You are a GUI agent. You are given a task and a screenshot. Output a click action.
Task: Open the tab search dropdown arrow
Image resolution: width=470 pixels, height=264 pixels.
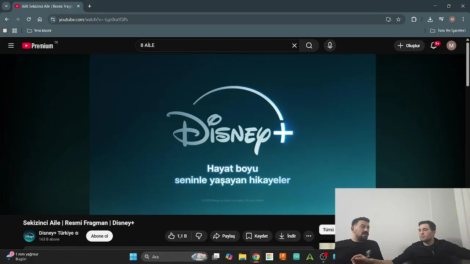pos(6,6)
